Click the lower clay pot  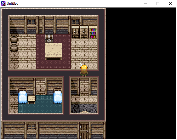(14, 47)
